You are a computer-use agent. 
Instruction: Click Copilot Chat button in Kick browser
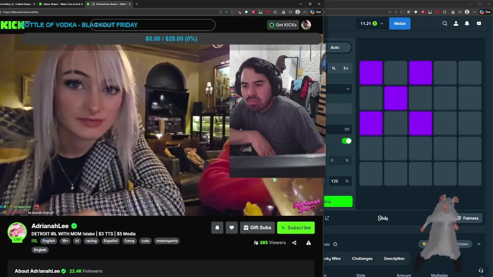[315, 12]
